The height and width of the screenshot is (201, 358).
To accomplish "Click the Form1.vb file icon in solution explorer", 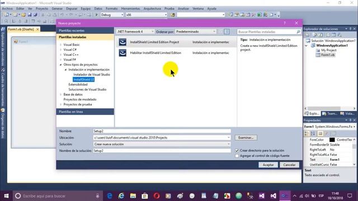I will pyautogui.click(x=318, y=55).
